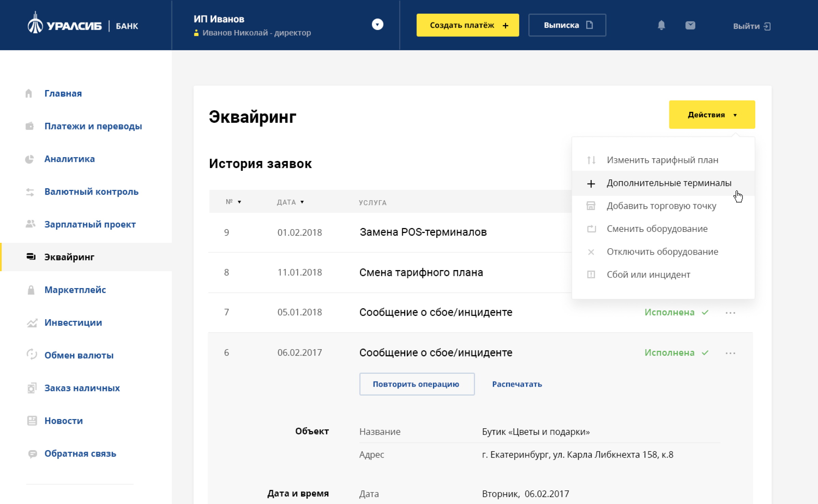Click the card icon beside Эквайринг
The height and width of the screenshot is (504, 818).
point(31,256)
